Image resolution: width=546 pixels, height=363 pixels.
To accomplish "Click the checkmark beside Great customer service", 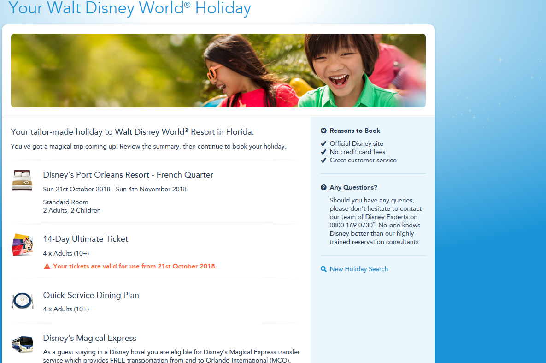I will click(x=323, y=161).
